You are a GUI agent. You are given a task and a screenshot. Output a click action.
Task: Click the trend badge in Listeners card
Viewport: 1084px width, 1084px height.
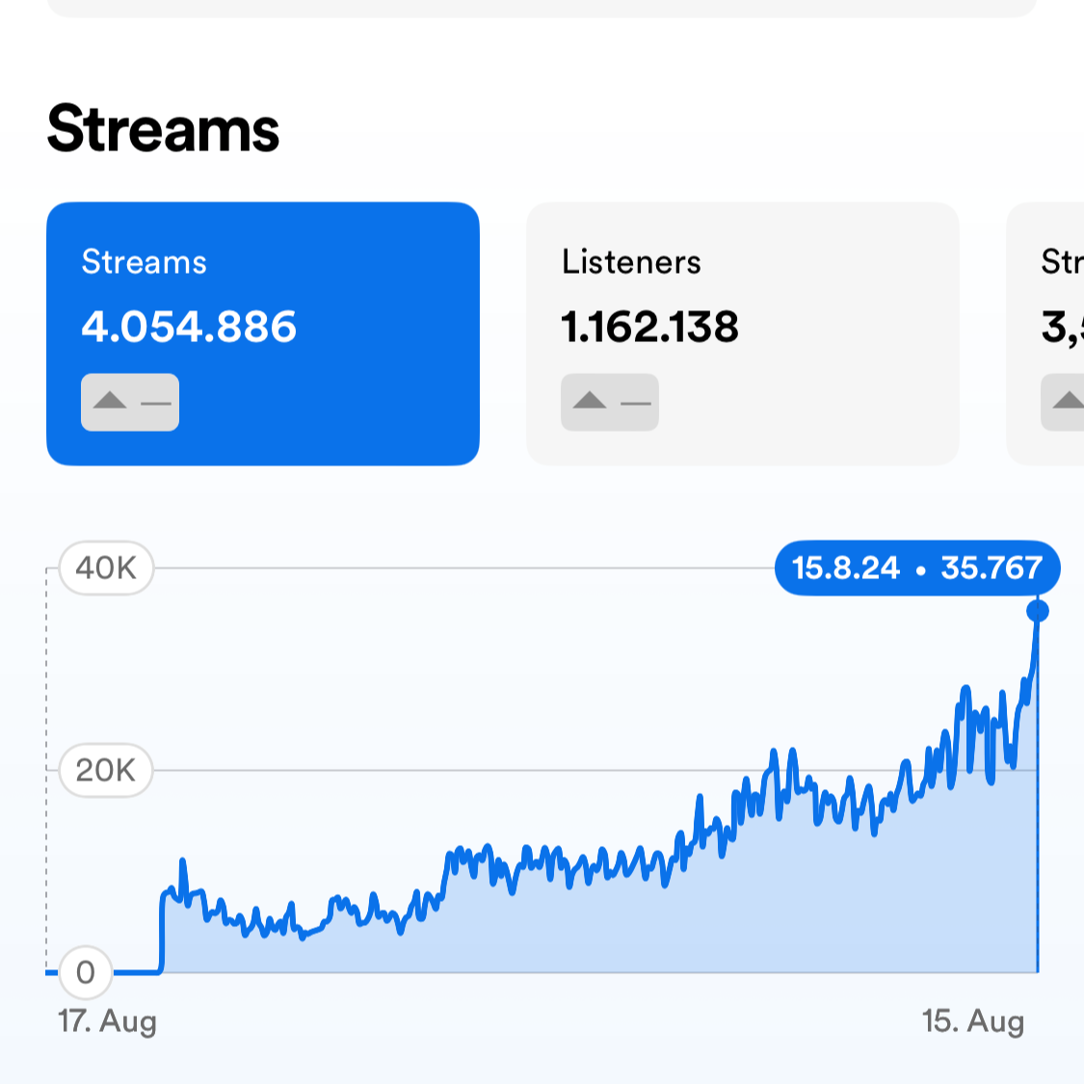coord(610,403)
